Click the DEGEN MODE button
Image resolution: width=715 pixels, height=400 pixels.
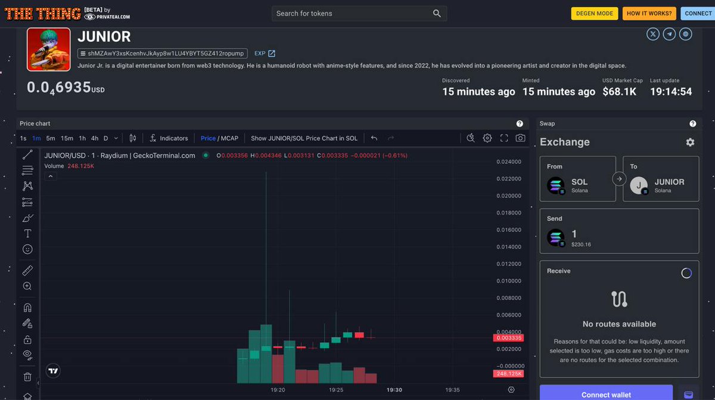pos(594,13)
